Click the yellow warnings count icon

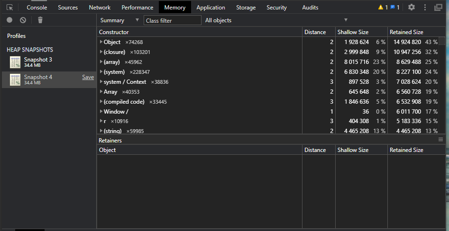click(x=382, y=8)
